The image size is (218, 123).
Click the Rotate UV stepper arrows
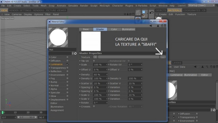142,65
